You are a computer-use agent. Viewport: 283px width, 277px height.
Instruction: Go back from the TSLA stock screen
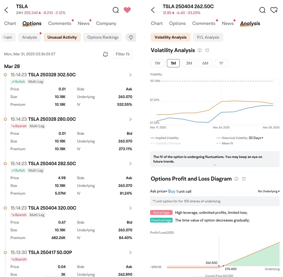[6, 10]
